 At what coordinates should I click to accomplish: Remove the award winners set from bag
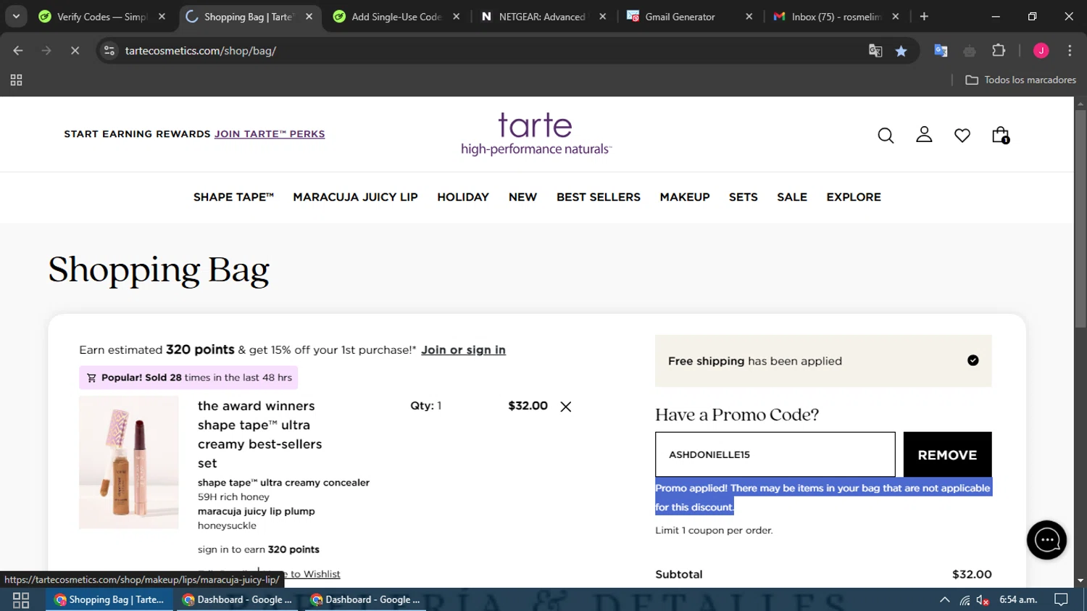point(566,407)
